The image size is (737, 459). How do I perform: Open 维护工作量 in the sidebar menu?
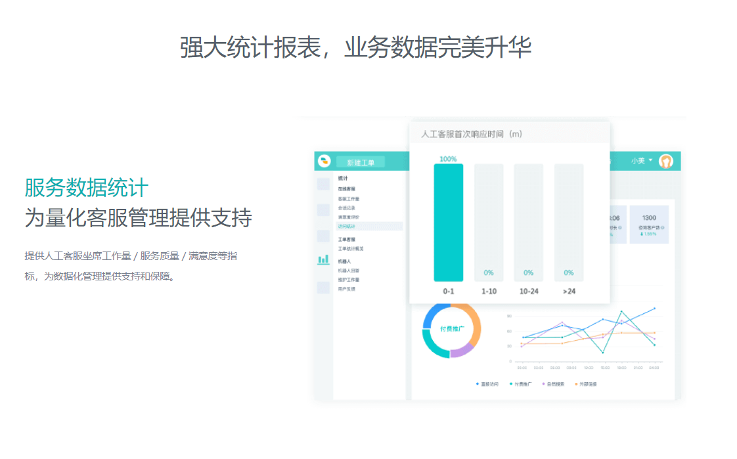(x=349, y=280)
